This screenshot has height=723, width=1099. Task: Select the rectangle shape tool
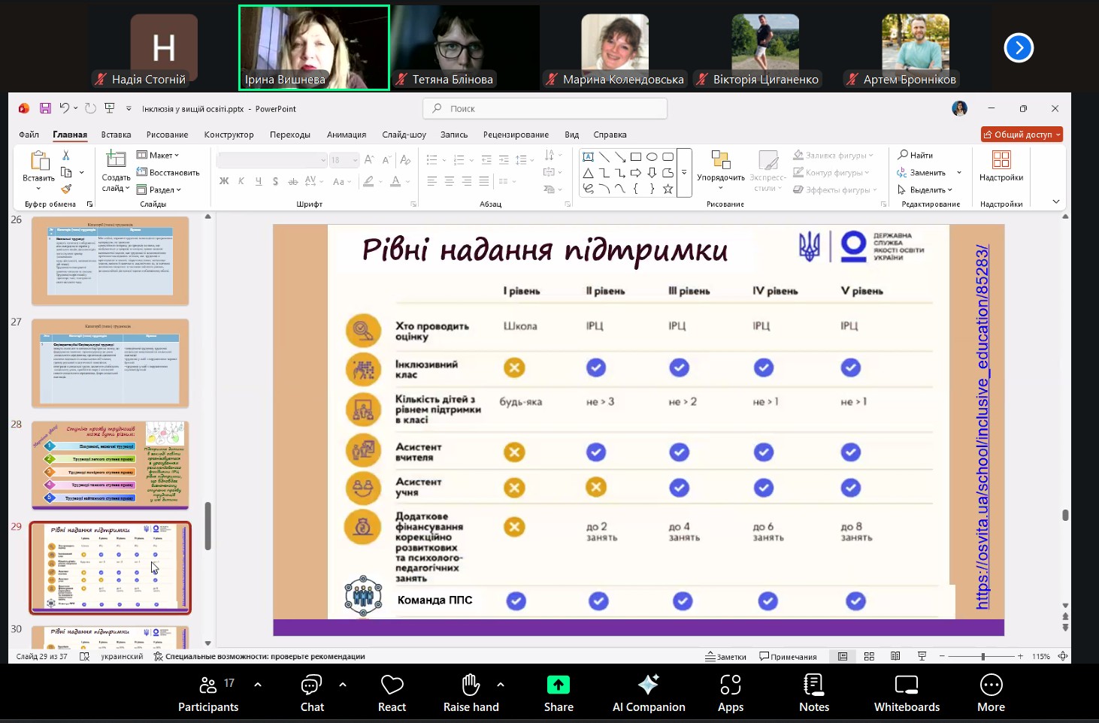[636, 156]
